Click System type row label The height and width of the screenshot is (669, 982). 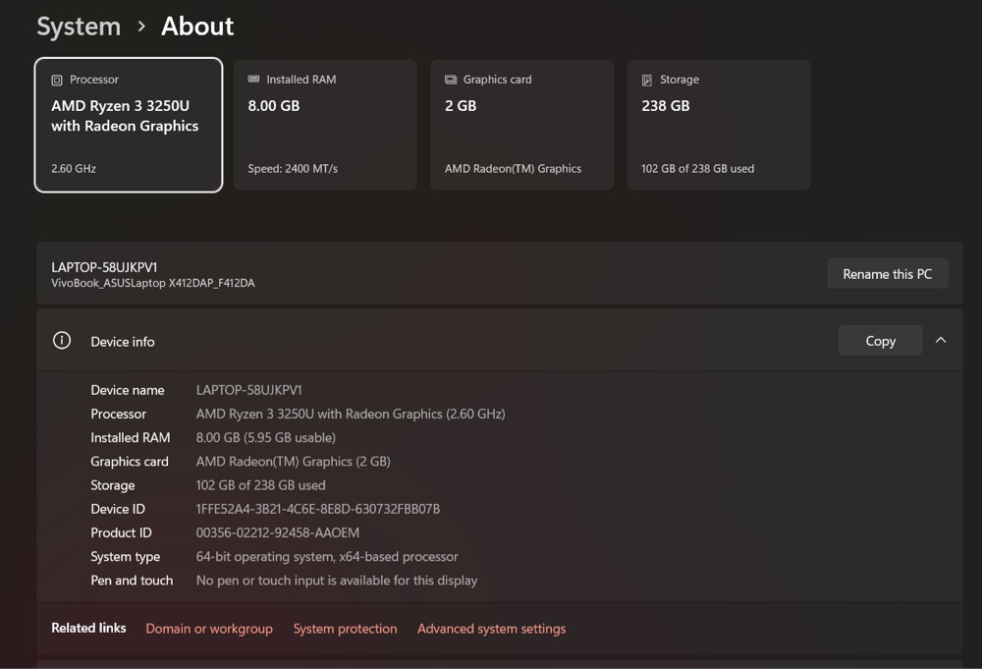coord(126,556)
